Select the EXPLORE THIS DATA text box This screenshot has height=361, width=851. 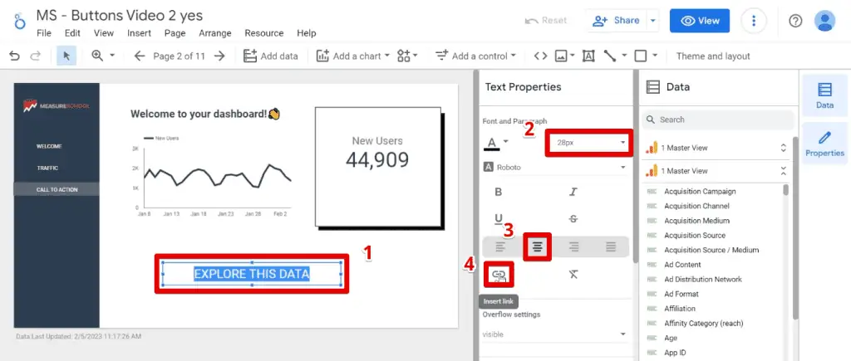(252, 274)
